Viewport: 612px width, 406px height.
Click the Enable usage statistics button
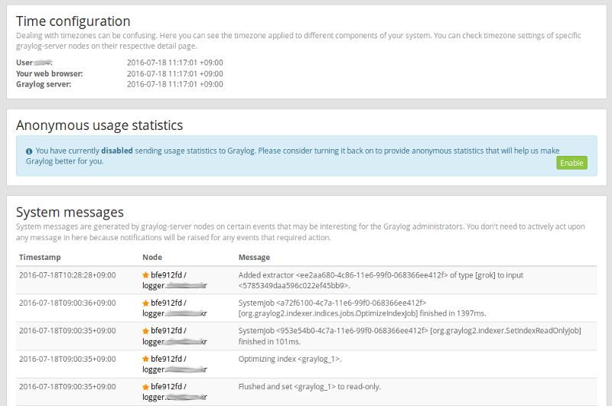tap(571, 163)
